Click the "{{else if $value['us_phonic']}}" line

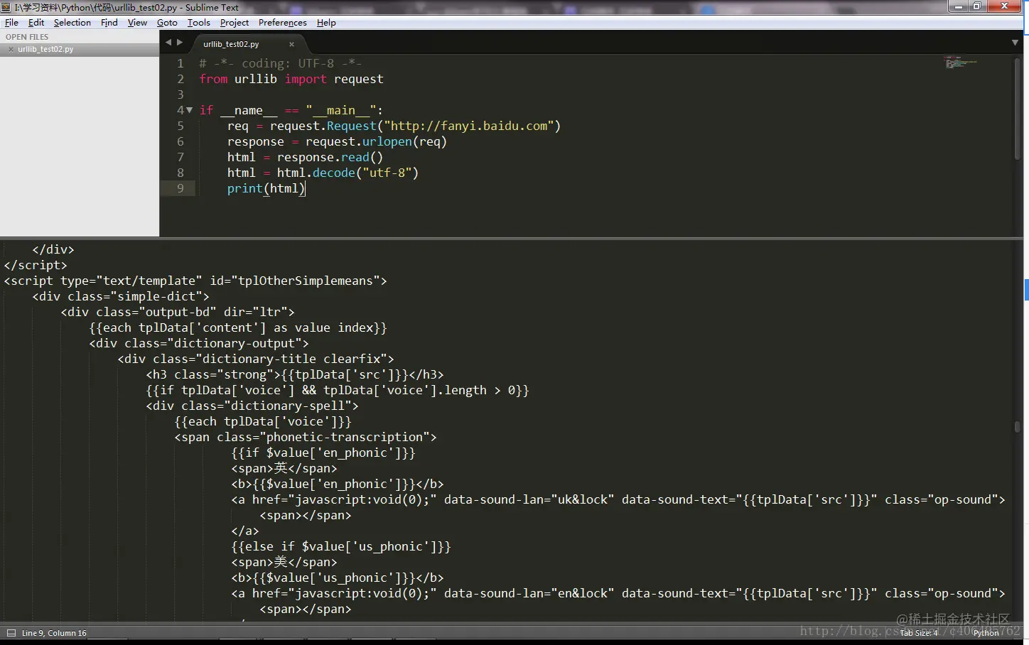pos(341,546)
